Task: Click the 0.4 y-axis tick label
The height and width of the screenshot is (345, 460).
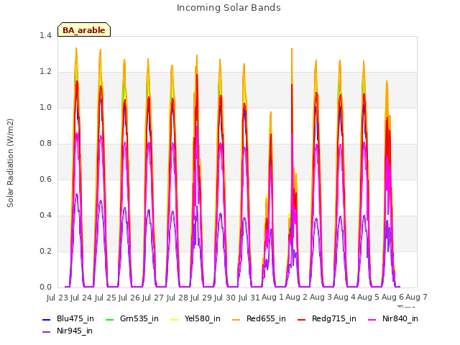Action: 45,216
